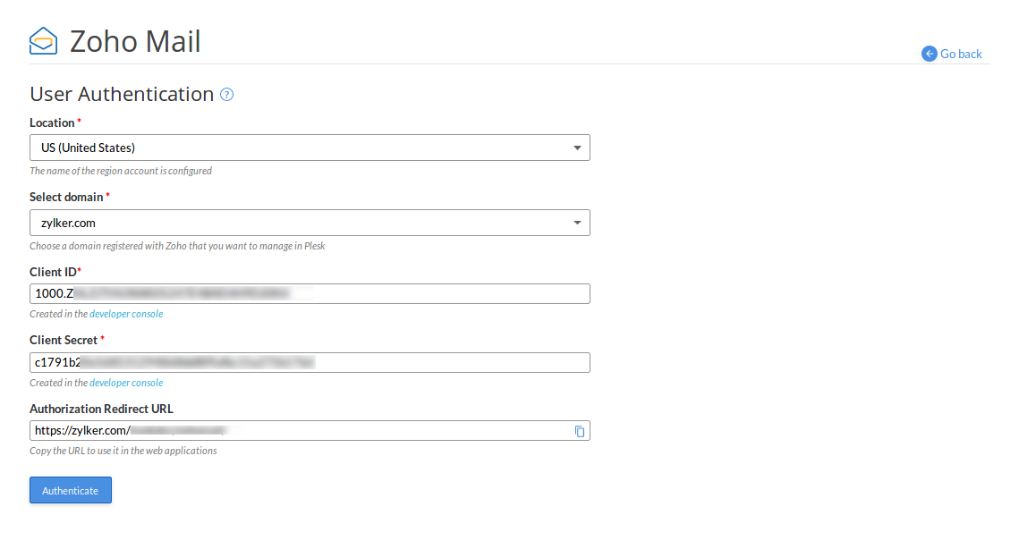Click the Location field label

click(52, 122)
